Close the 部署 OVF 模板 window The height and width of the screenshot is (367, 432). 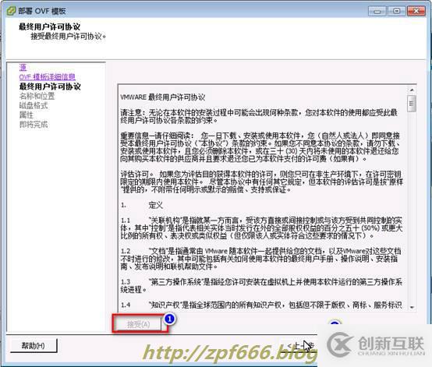point(416,11)
